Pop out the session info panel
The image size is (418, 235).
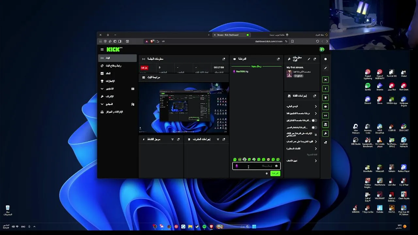(x=224, y=59)
